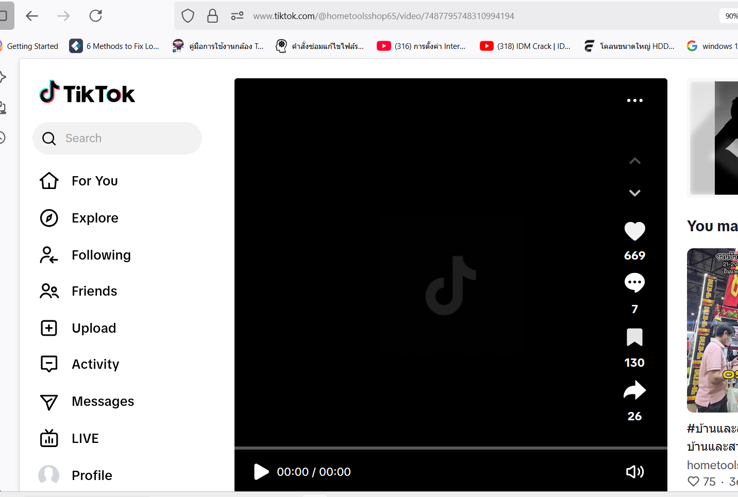
Task: Open '(318) IDM Crack' bookmark
Action: [525, 46]
